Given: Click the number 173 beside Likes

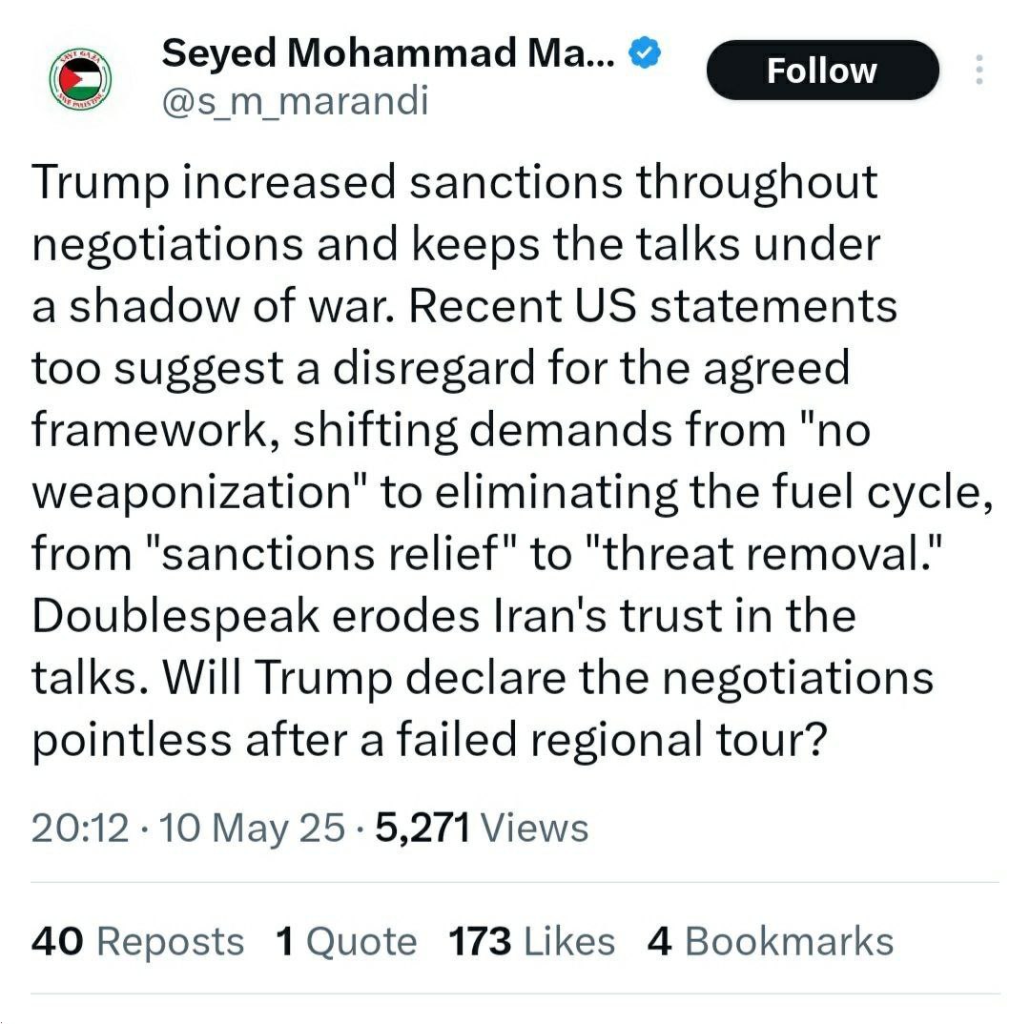Looking at the screenshot, I should 480,941.
